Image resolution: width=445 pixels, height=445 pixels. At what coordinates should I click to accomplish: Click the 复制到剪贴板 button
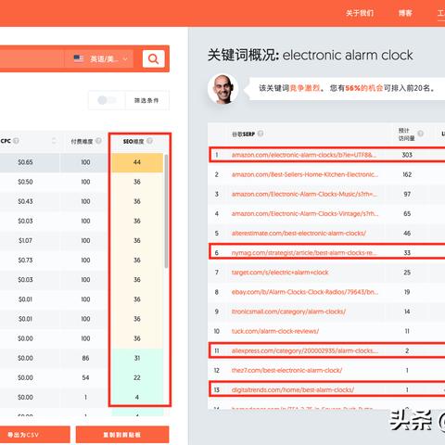122,435
